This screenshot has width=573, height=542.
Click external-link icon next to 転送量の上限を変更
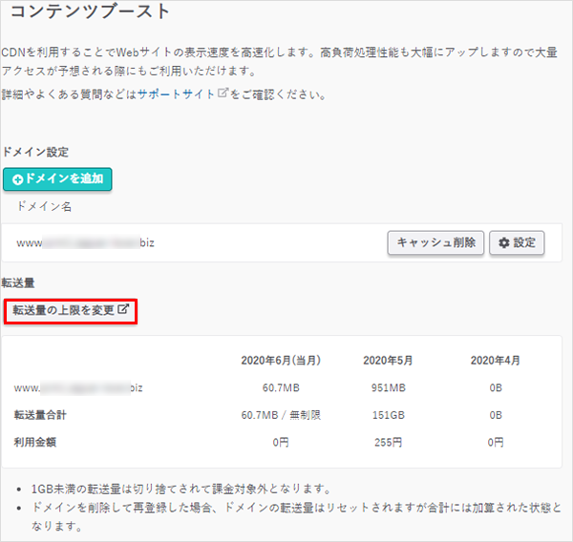(x=123, y=309)
